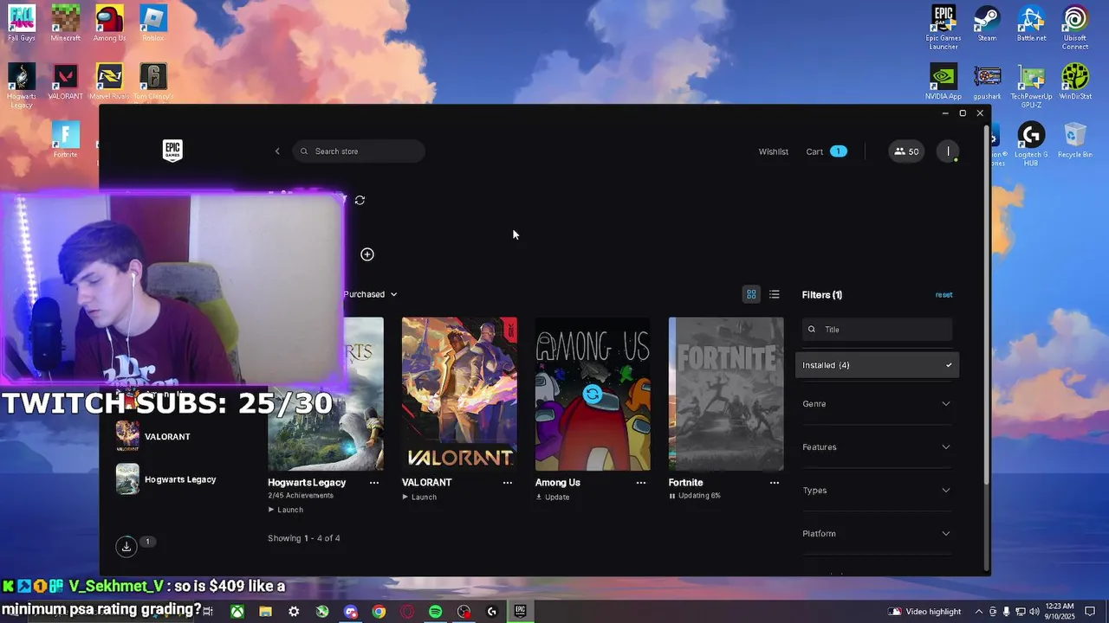Click the circled plus icon
The width and height of the screenshot is (1109, 623).
pyautogui.click(x=367, y=254)
